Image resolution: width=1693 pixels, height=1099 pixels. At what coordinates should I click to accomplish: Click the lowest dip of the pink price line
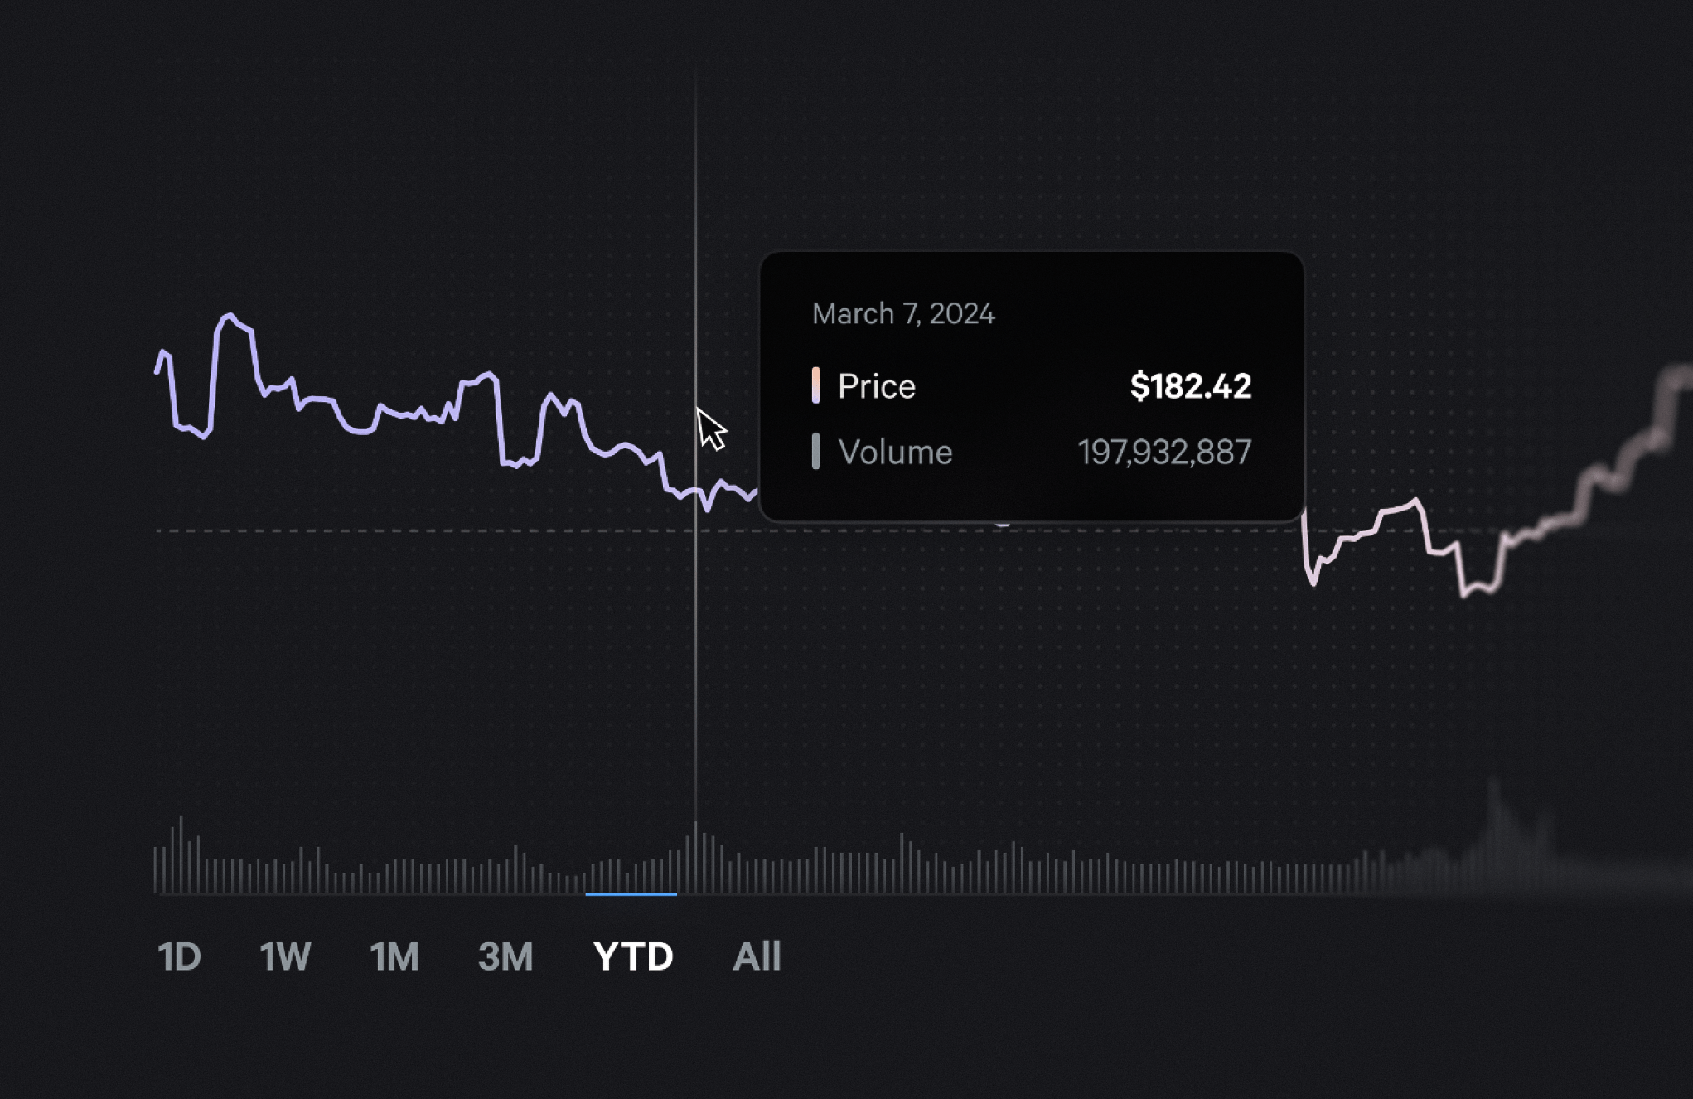tap(1464, 593)
